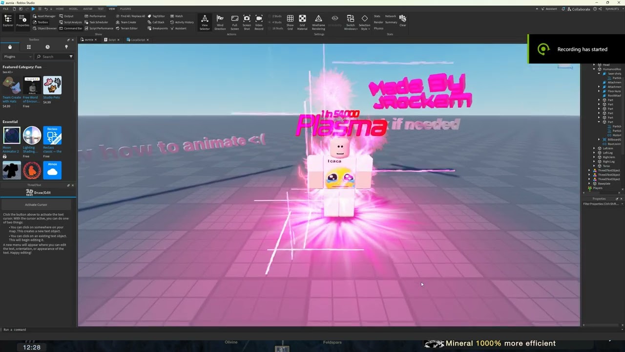Toggle the View Selector
Image resolution: width=625 pixels, height=352 pixels.
pyautogui.click(x=205, y=22)
